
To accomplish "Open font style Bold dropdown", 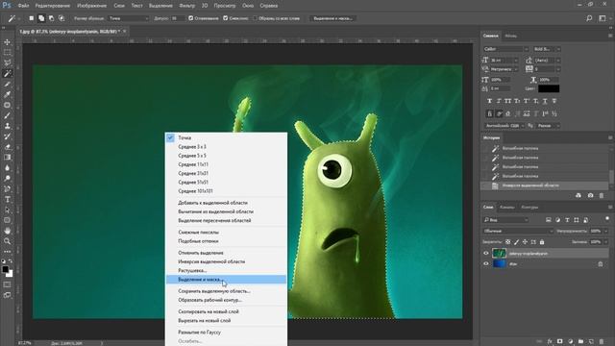I will pyautogui.click(x=547, y=49).
